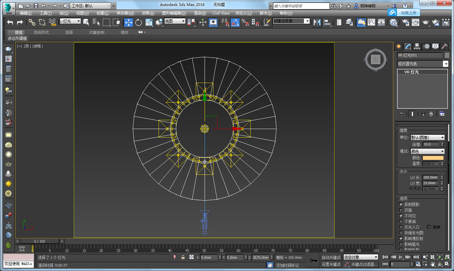This screenshot has height=271, width=454.
Task: Click the 设置关键点 button
Action: (x=331, y=264)
